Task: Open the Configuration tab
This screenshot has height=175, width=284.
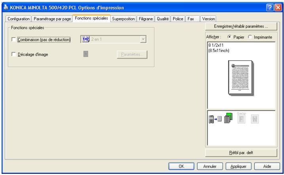Action: pos(19,19)
